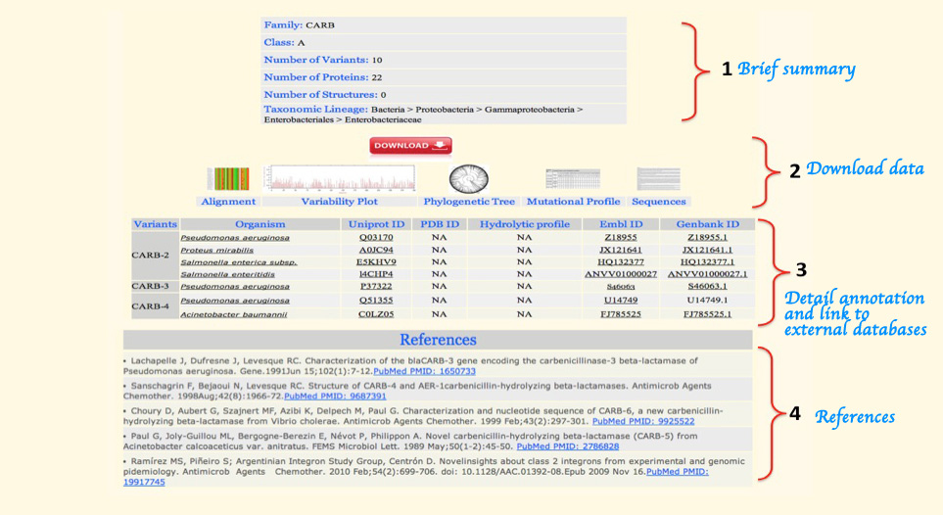Select the Variability Plot label

click(339, 202)
